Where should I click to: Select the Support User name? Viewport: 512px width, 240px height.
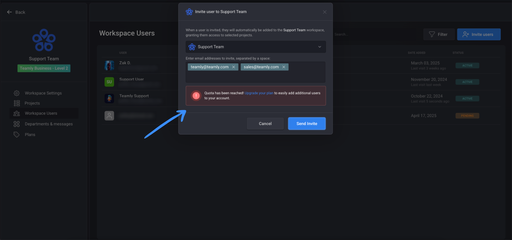(131, 79)
